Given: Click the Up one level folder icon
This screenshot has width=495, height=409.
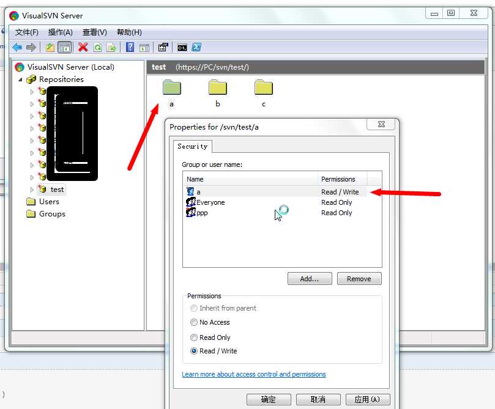Looking at the screenshot, I should (50, 48).
